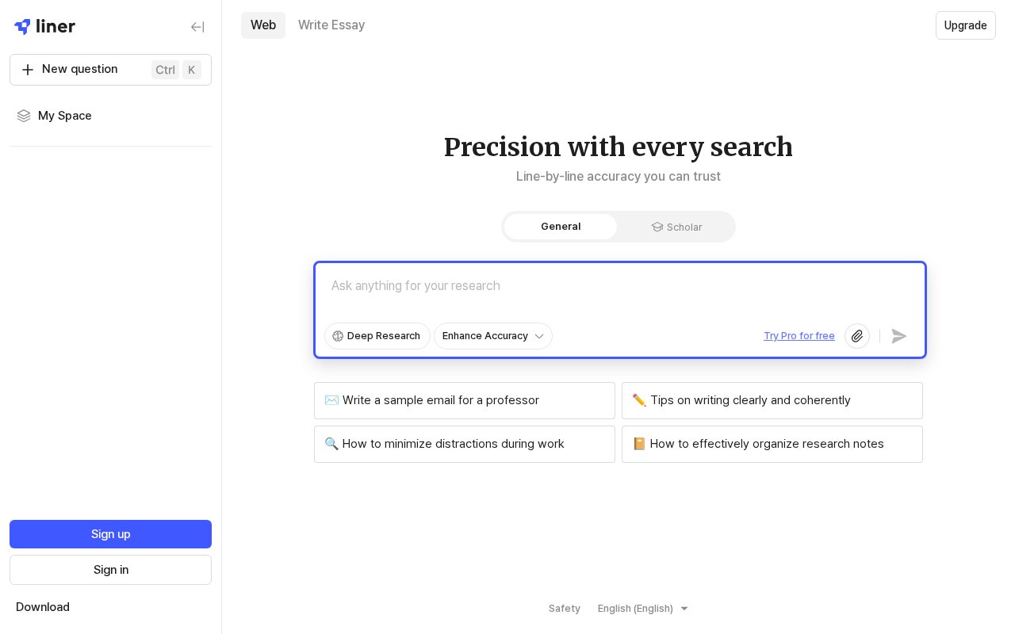1015x634 pixels.
Task: Click the language dropdown arrow
Action: click(684, 609)
